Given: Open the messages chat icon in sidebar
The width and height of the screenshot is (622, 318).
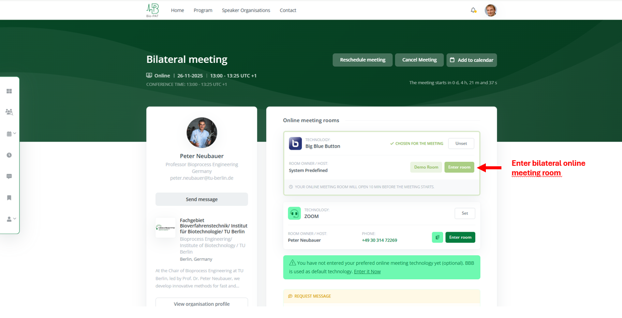Looking at the screenshot, I should tap(9, 176).
